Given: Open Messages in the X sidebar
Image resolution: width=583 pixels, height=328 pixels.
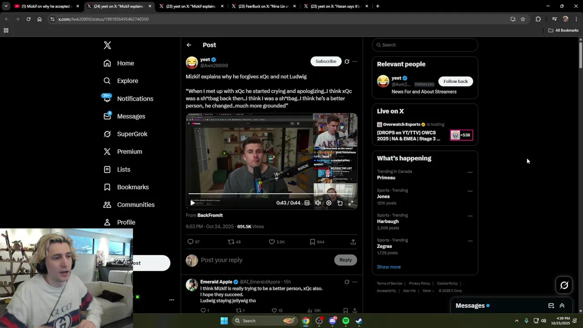Looking at the screenshot, I should click(x=124, y=116).
